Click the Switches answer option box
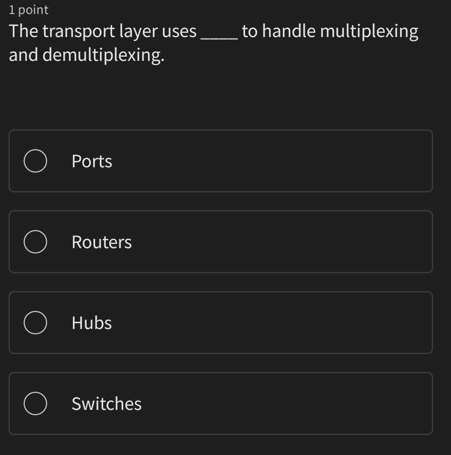 point(220,403)
